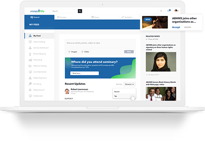
Task: Open the notifications bell icon
Action: click(161, 11)
